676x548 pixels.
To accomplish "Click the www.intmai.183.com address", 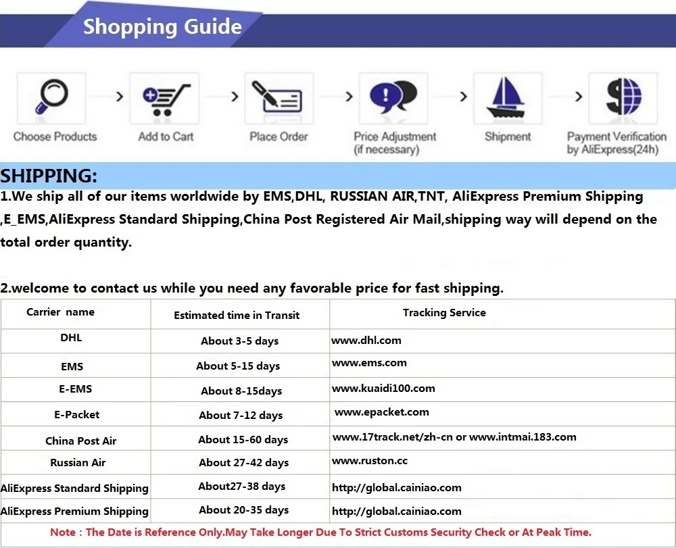I will tap(523, 437).
